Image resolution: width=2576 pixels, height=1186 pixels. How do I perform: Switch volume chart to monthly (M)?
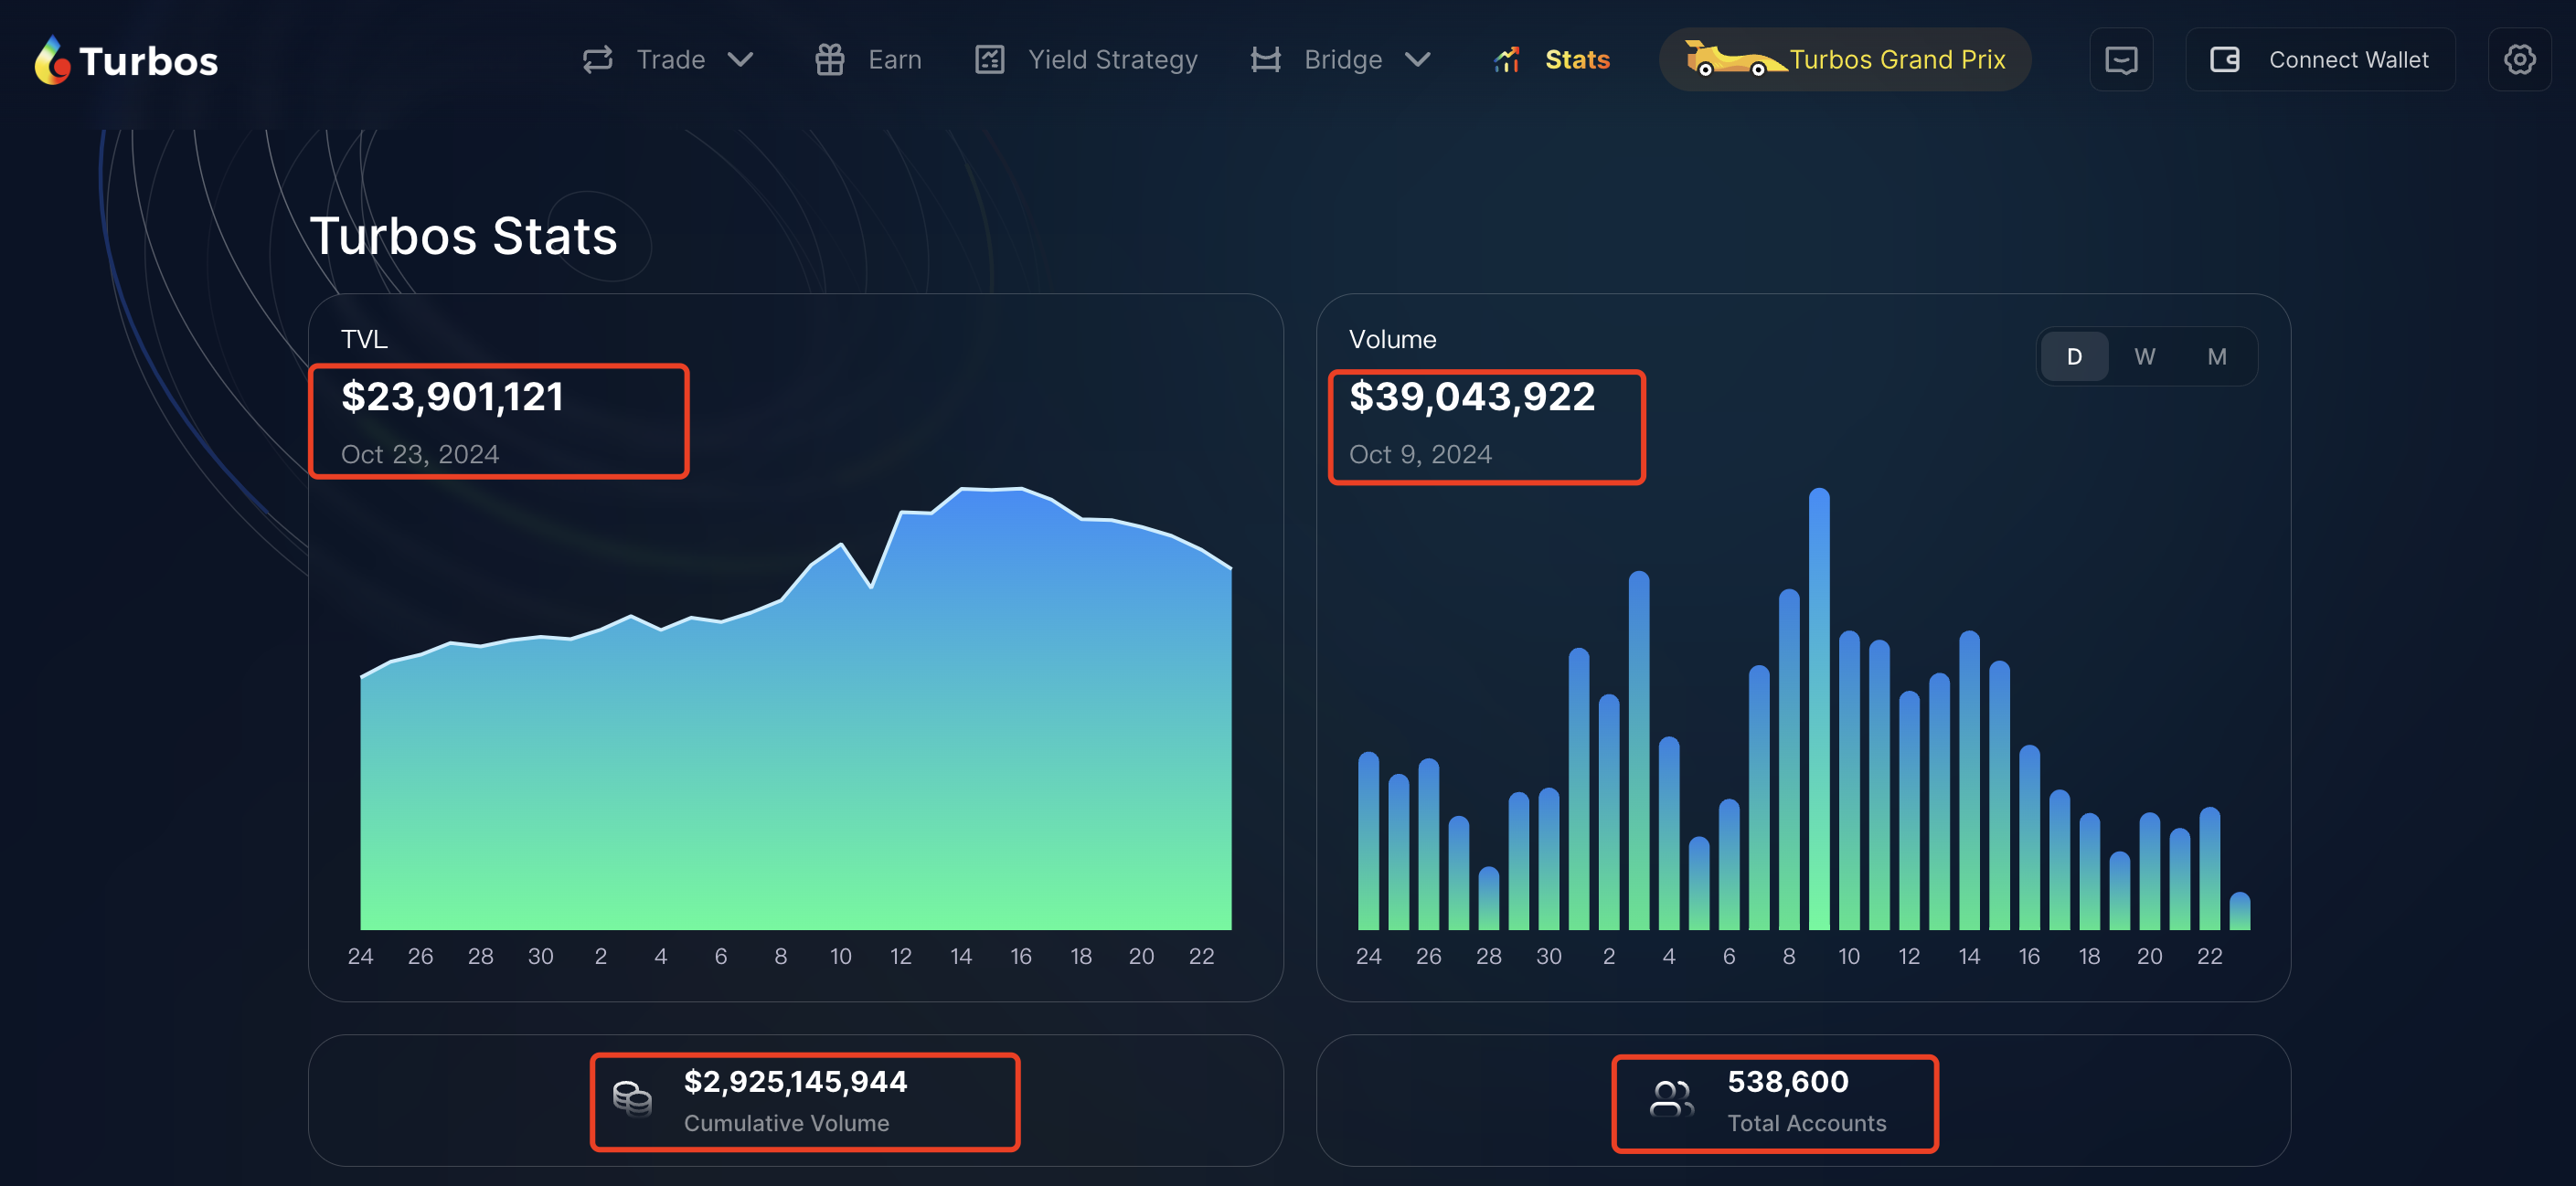point(2216,356)
